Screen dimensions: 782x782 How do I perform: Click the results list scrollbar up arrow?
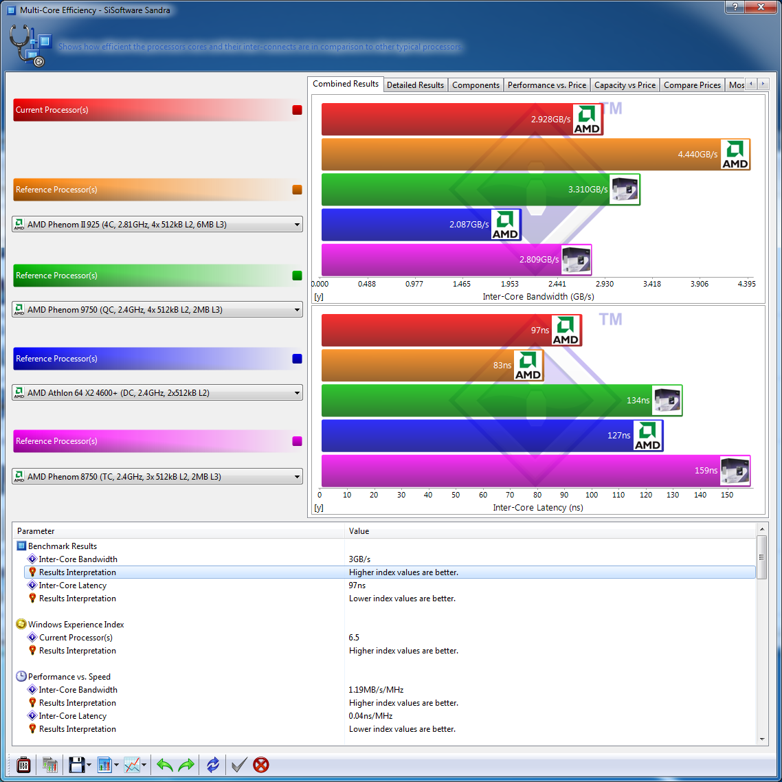(x=761, y=528)
